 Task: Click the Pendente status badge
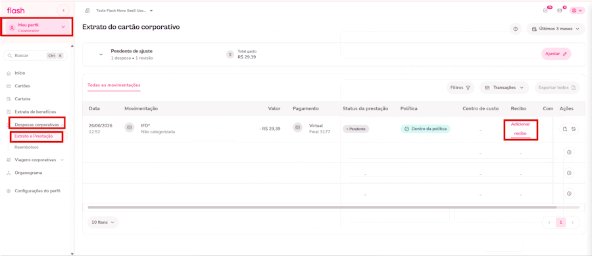(356, 129)
